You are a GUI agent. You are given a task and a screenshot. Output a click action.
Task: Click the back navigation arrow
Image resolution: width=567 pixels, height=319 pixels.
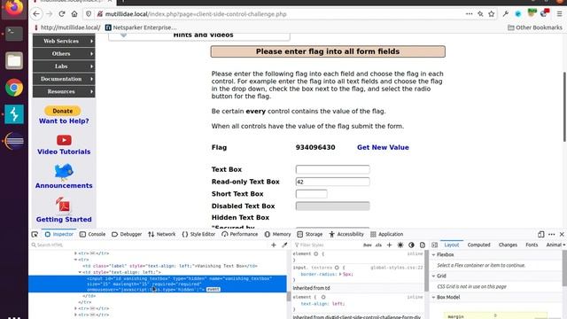[36, 14]
